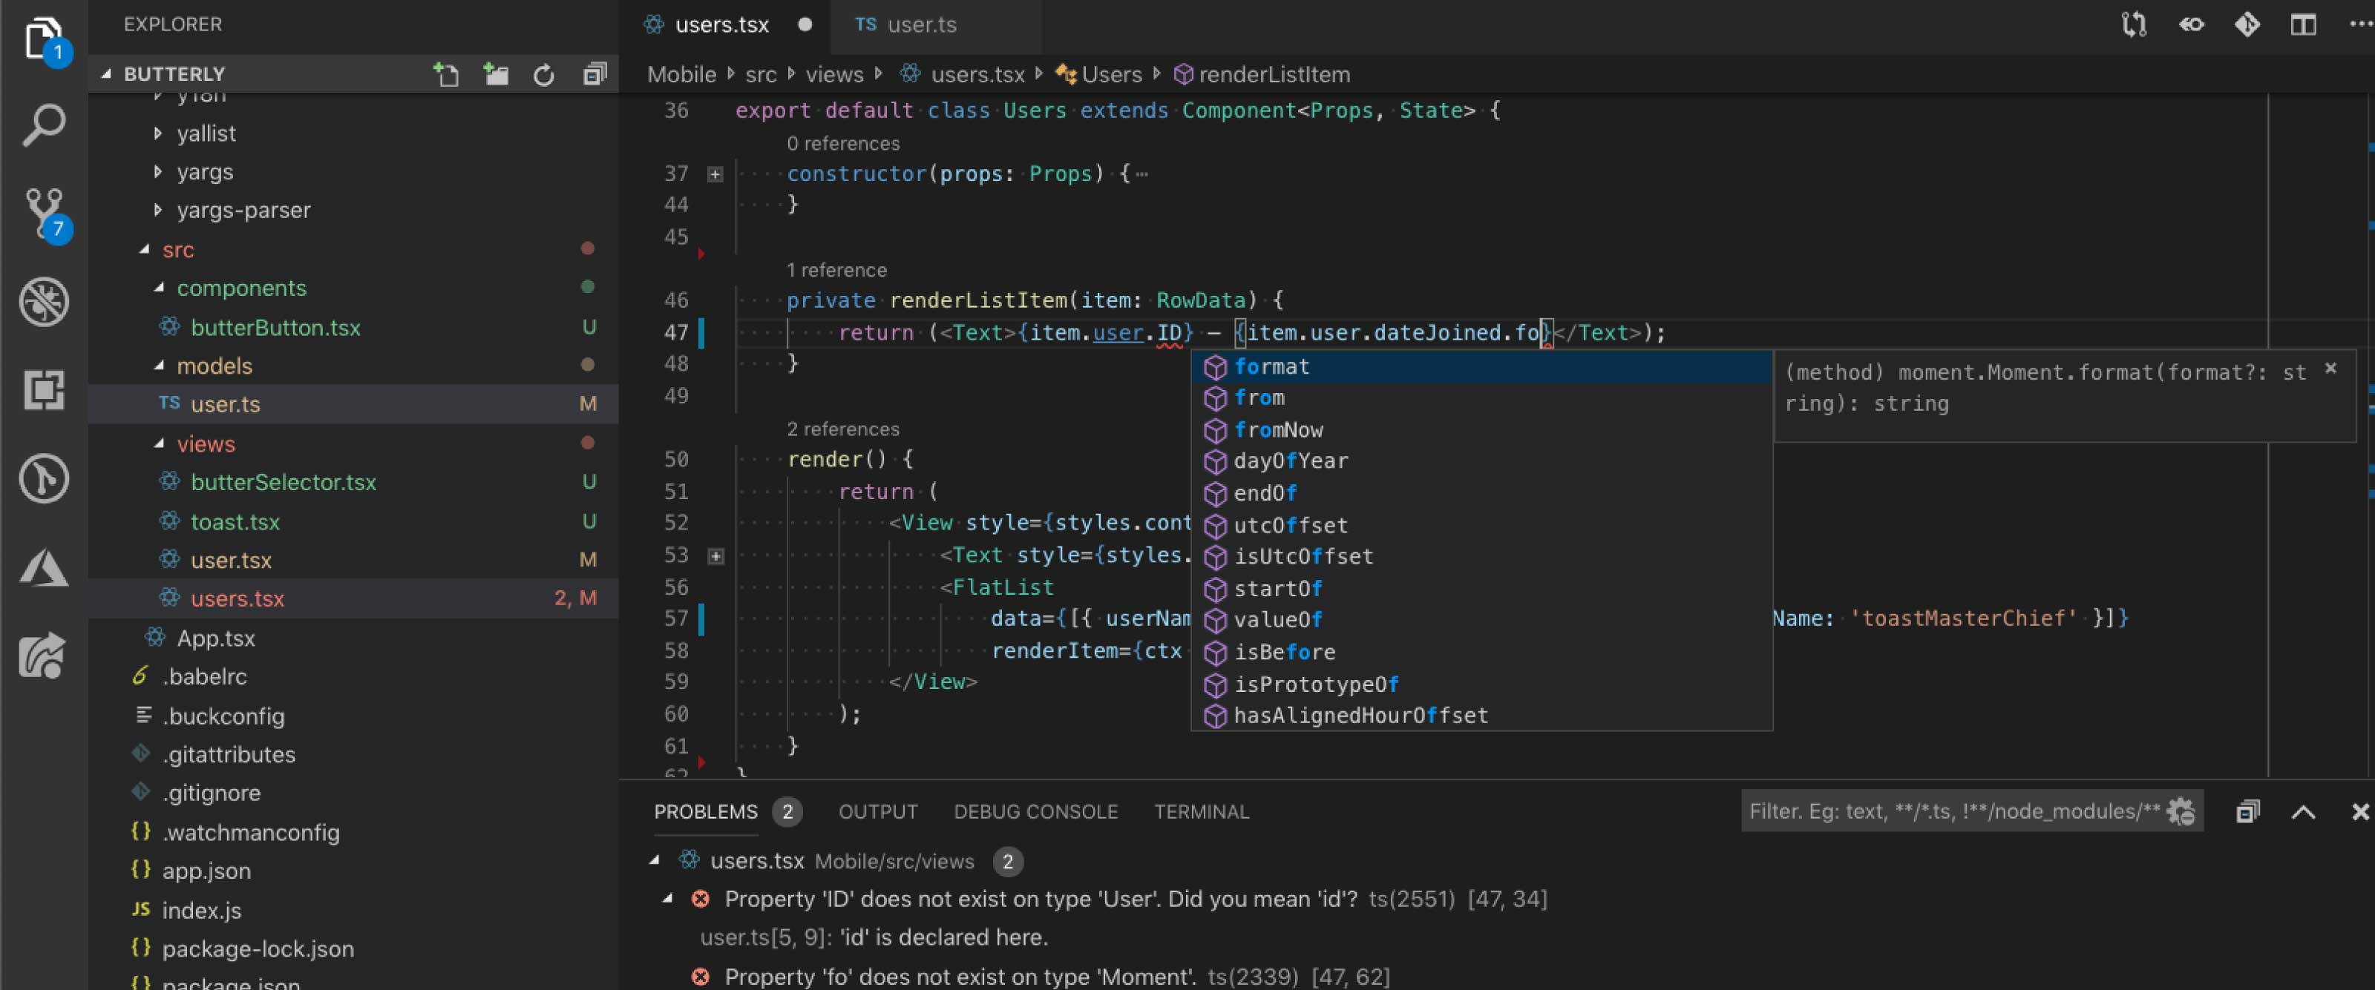Viewport: 2375px width, 990px height.
Task: Unfold the collapsed Text block on line 53
Action: 715,555
